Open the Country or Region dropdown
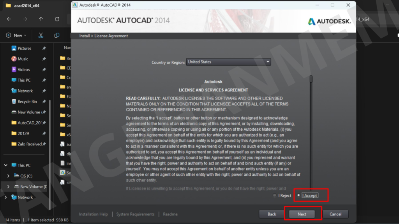Viewport: 399px width, 224px height. (228, 62)
